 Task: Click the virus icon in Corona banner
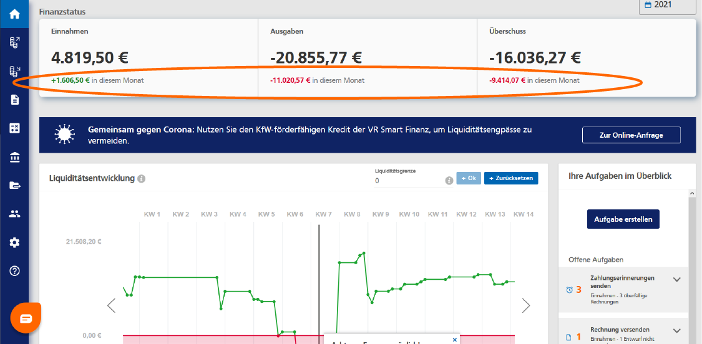point(65,135)
